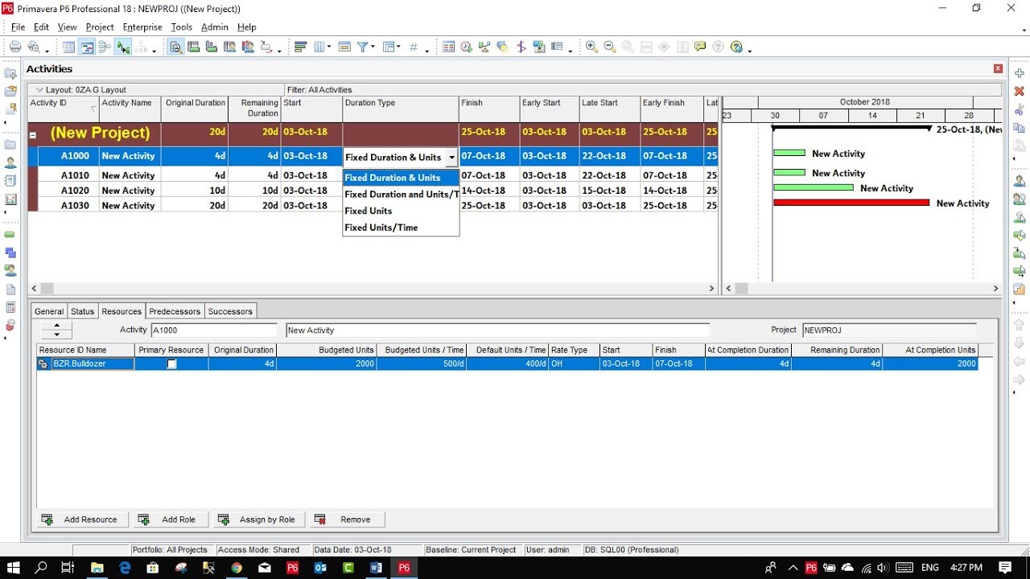Open the File menu
The image size is (1030, 579).
tap(18, 27)
